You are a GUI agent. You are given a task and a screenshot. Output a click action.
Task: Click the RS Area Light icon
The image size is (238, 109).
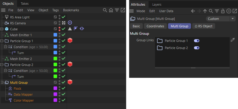coord(7,17)
